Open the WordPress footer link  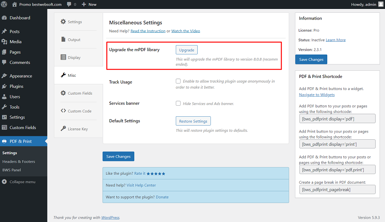click(110, 218)
